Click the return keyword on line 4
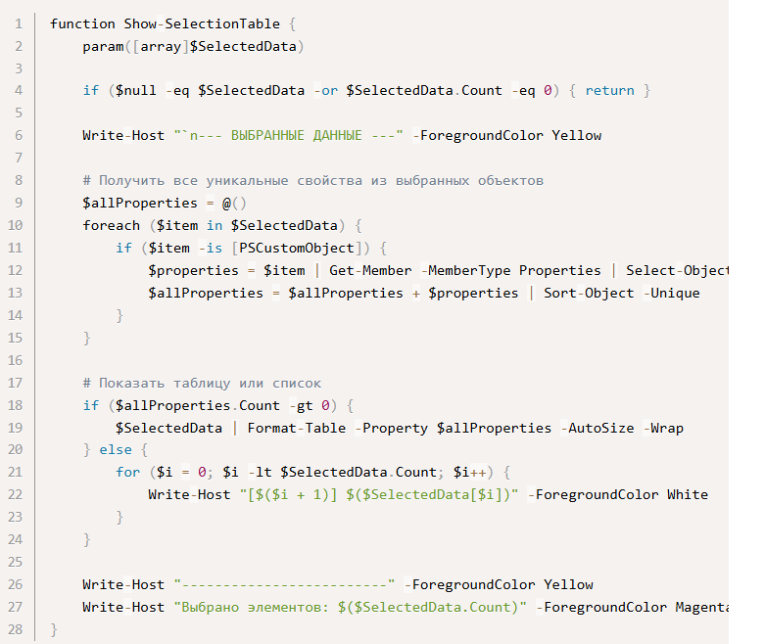This screenshot has height=644, width=764. (609, 90)
